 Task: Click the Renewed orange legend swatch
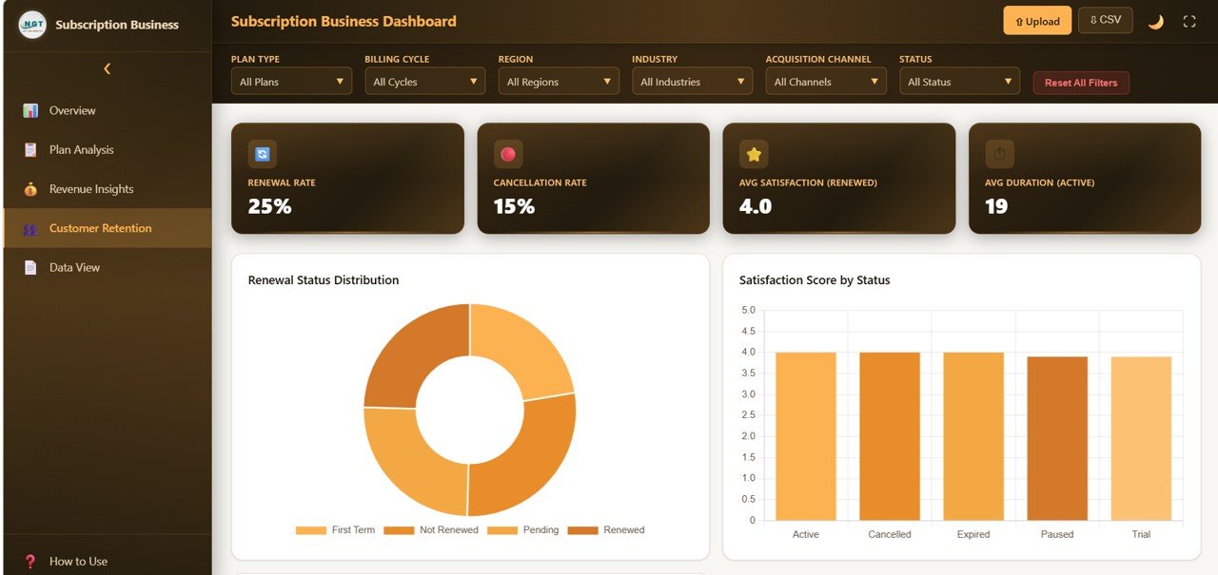click(x=580, y=529)
